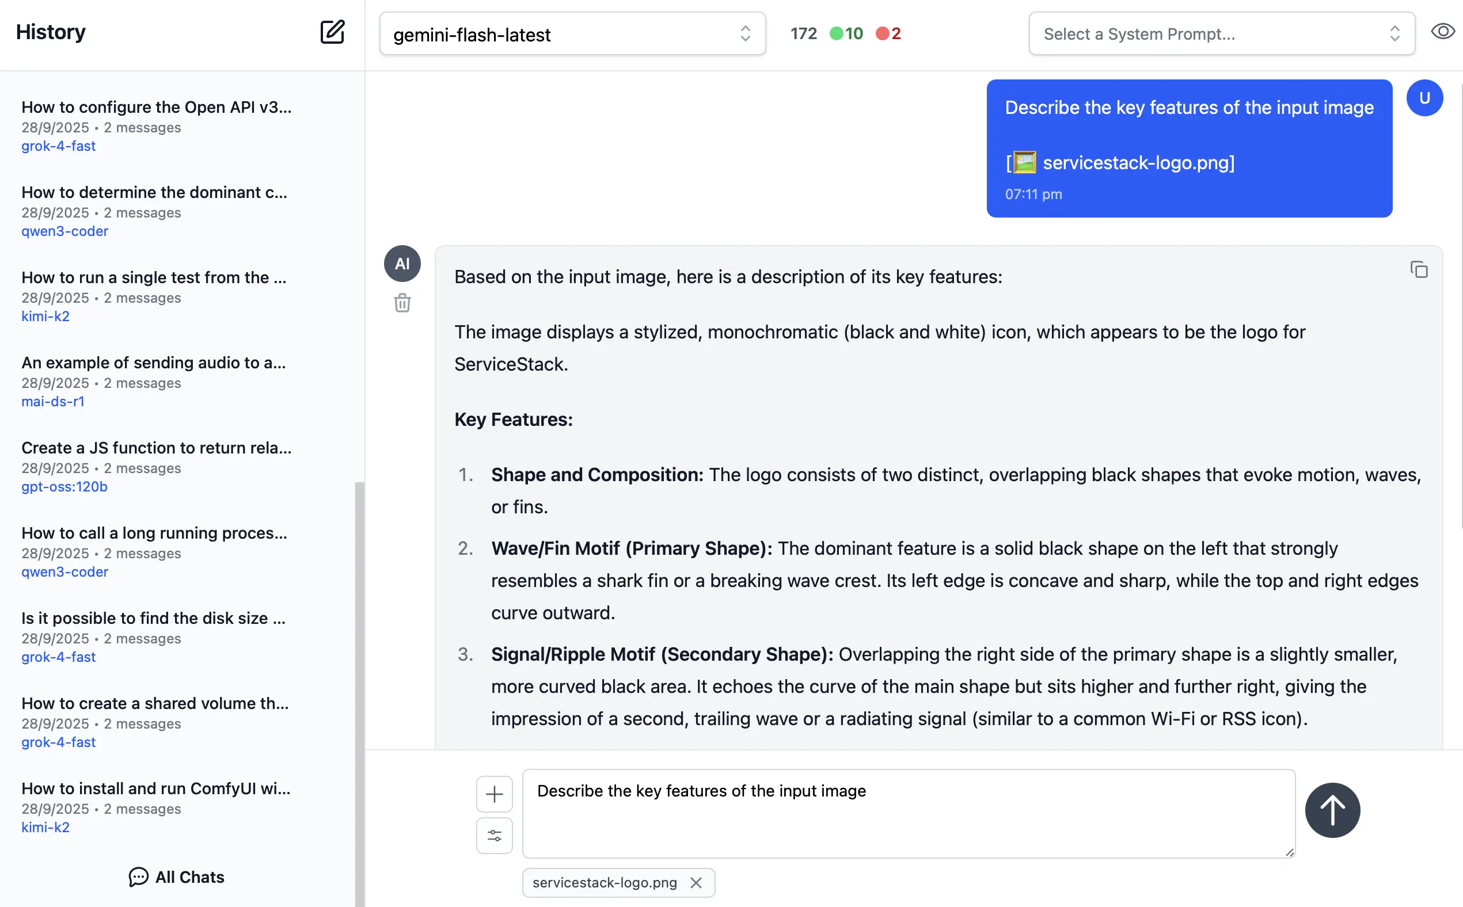This screenshot has width=1463, height=907.
Task: Remove servicestack-logo.png attachment
Action: pos(696,883)
